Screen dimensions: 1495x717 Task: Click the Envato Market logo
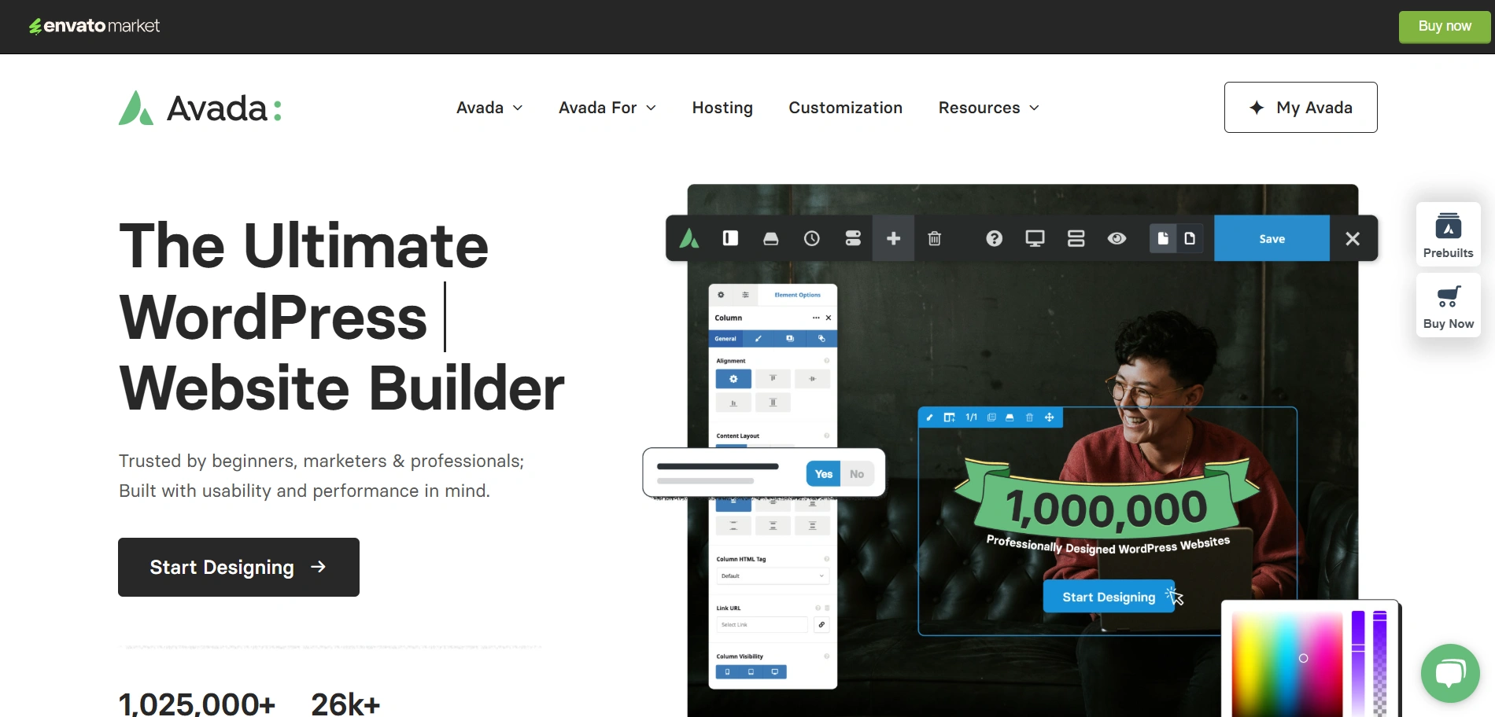tap(94, 26)
